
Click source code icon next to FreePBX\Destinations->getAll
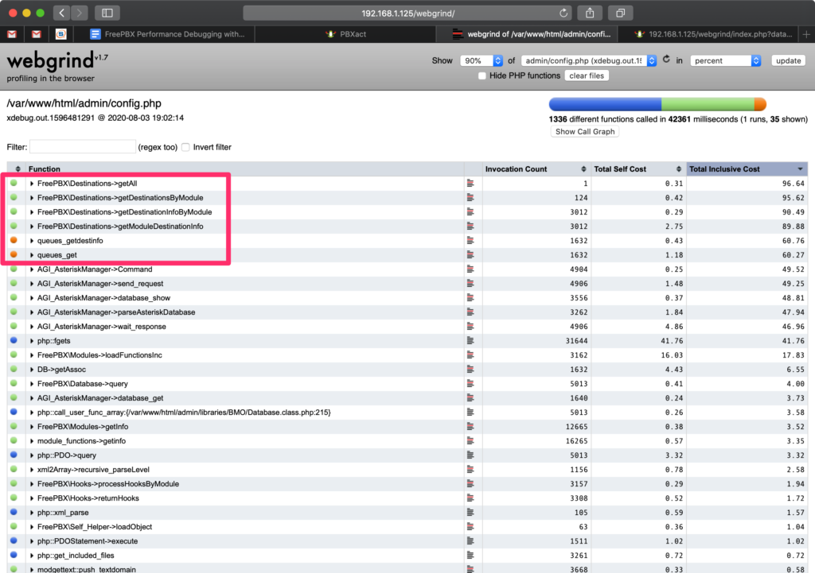pos(472,183)
